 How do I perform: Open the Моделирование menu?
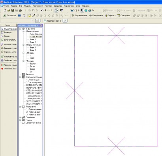(x=27, y=6)
